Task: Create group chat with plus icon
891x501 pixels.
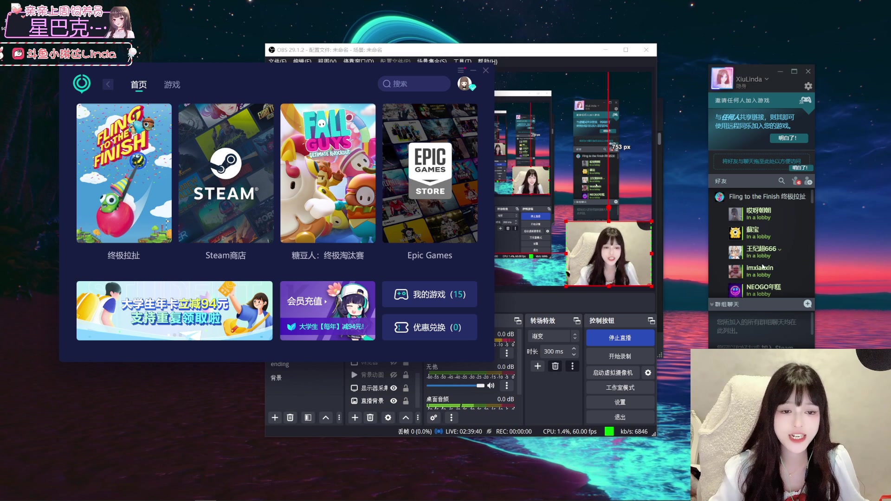Action: [807, 304]
